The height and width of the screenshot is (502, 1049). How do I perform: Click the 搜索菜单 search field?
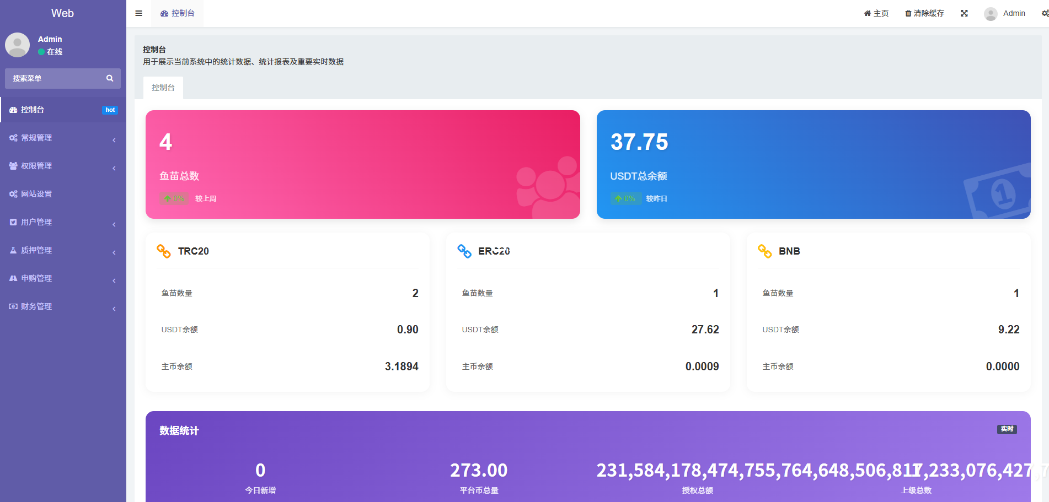click(55, 78)
